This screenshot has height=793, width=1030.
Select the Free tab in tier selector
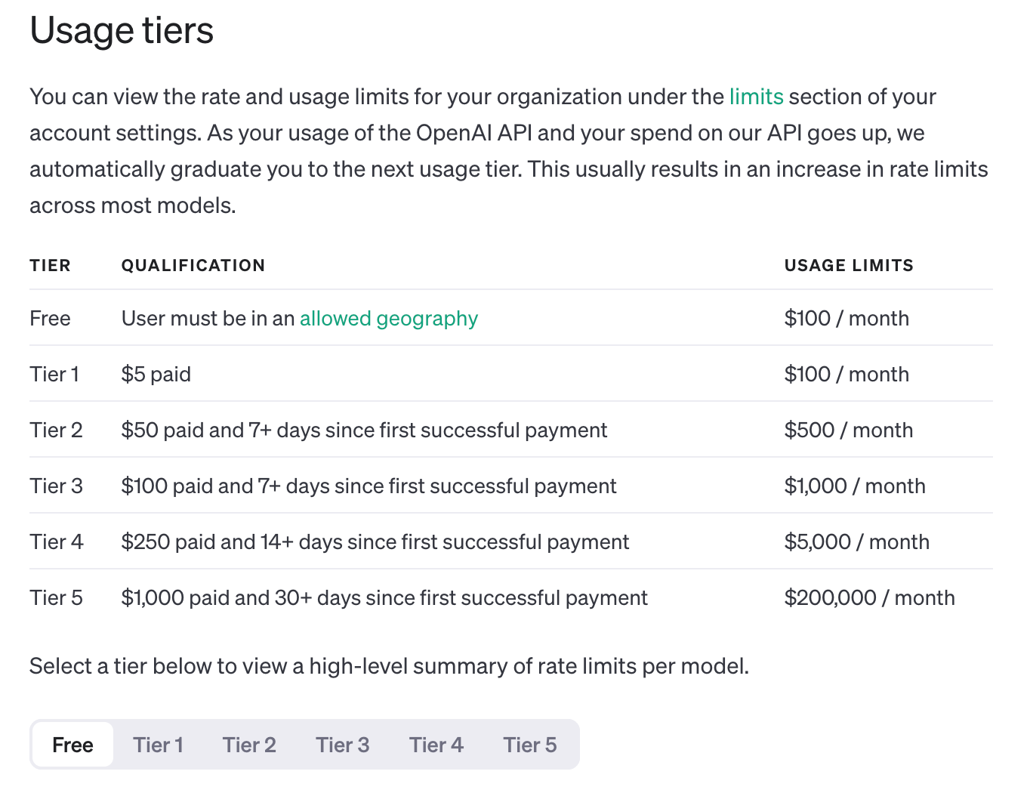[72, 745]
